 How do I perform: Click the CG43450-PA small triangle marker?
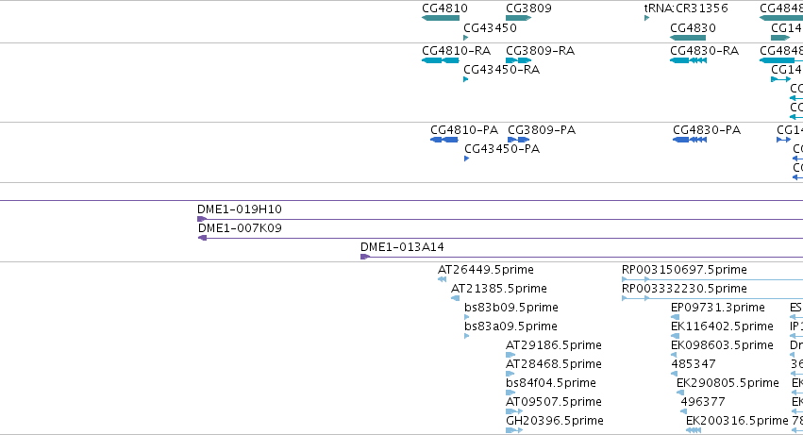466,159
